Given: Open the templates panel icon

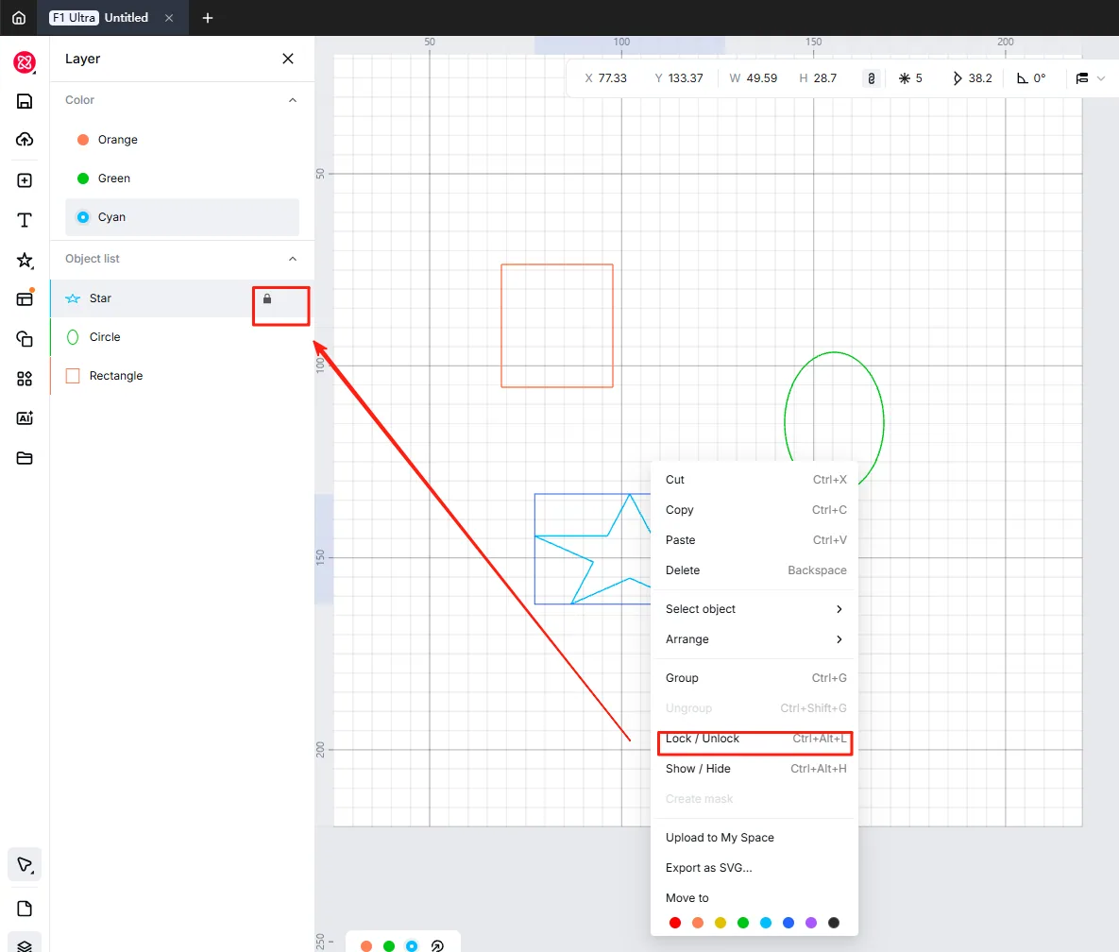Looking at the screenshot, I should pyautogui.click(x=25, y=298).
